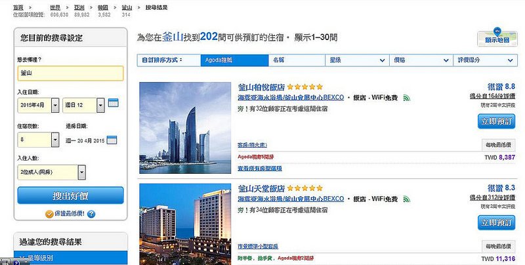This screenshot has height=265, width=525.
Task: Click the 週一 20 4月 2015 checkout date
Action: pyautogui.click(x=85, y=141)
